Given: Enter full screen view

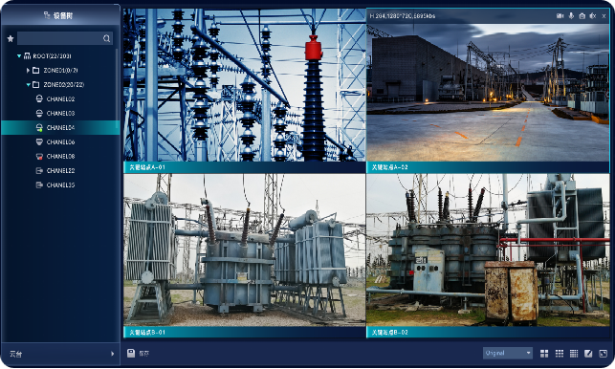Looking at the screenshot, I should click(604, 354).
